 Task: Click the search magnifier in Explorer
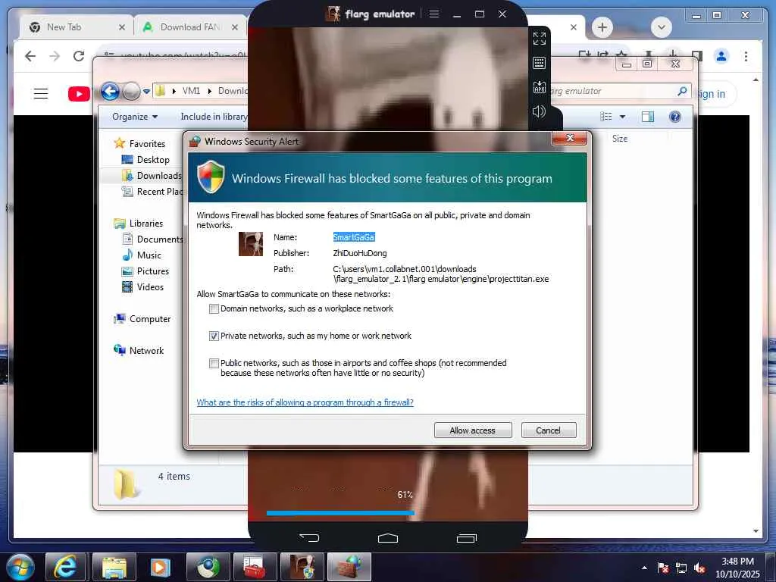pyautogui.click(x=682, y=91)
